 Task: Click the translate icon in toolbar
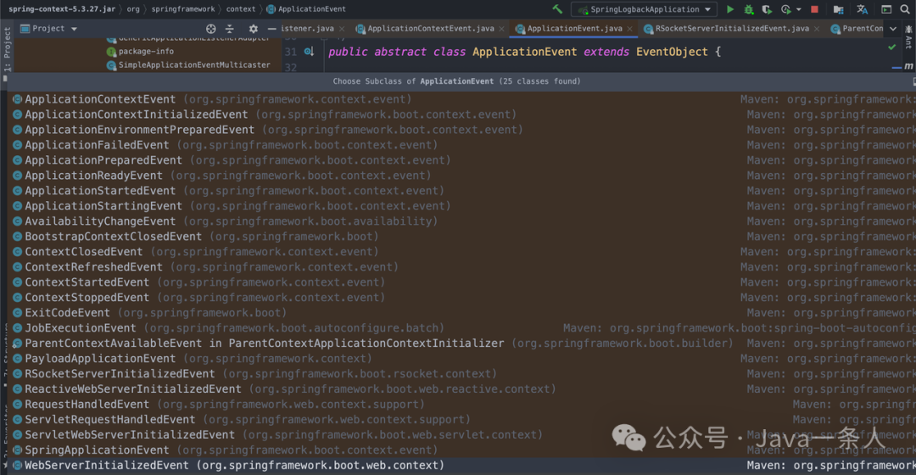(x=863, y=9)
